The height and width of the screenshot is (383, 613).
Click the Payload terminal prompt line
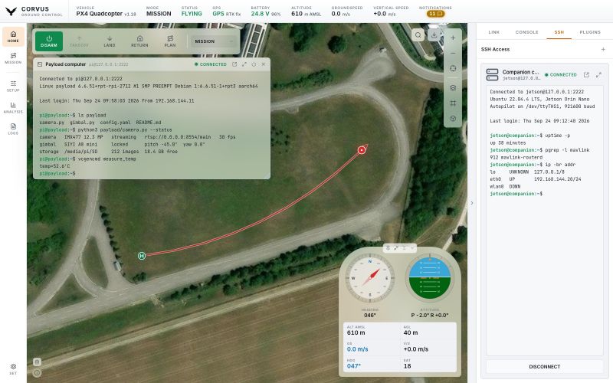[57, 173]
